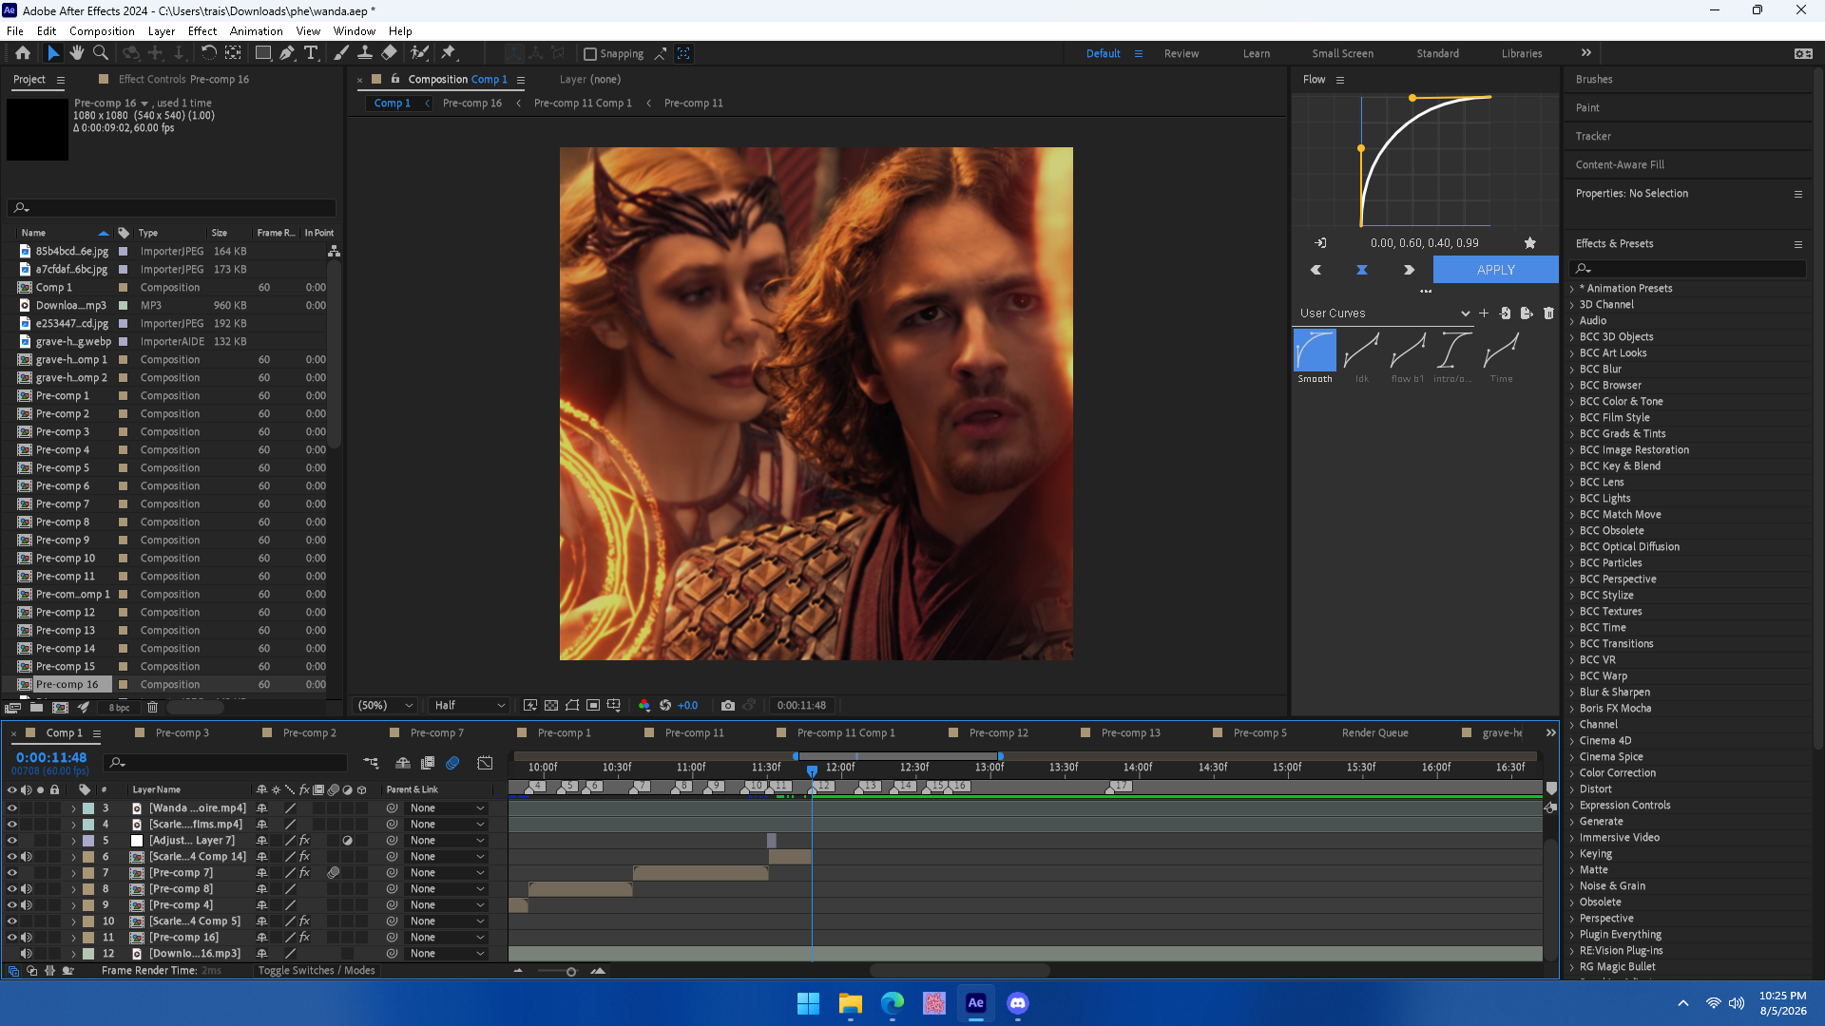Enable the Snapping checkbox

[590, 54]
